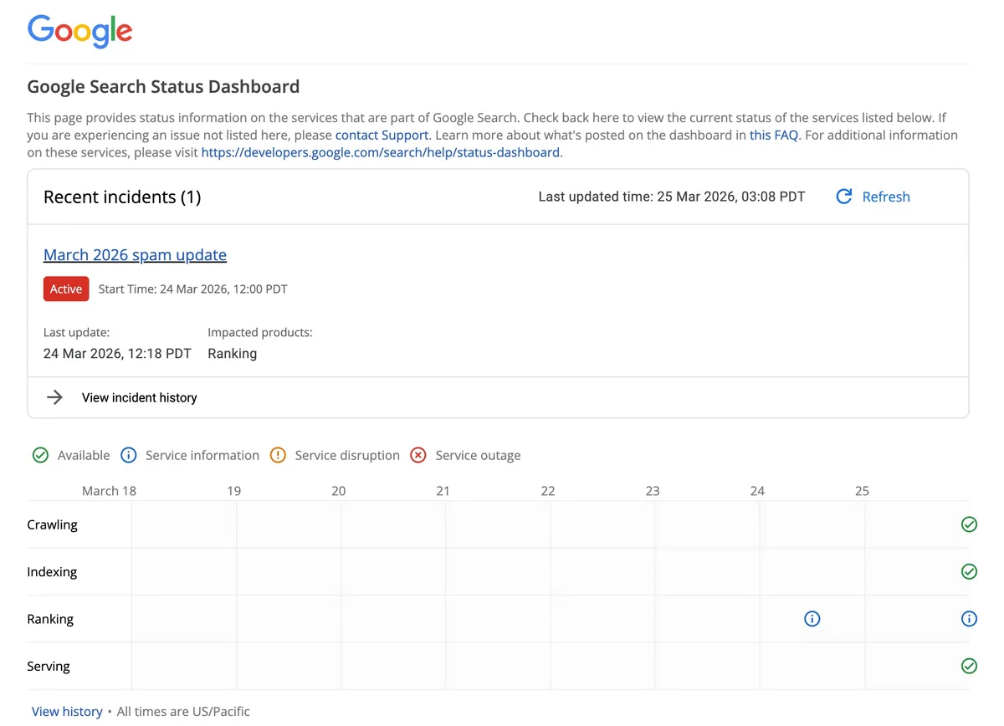Click the Crawling row available status icon
1004x726 pixels.
969,524
